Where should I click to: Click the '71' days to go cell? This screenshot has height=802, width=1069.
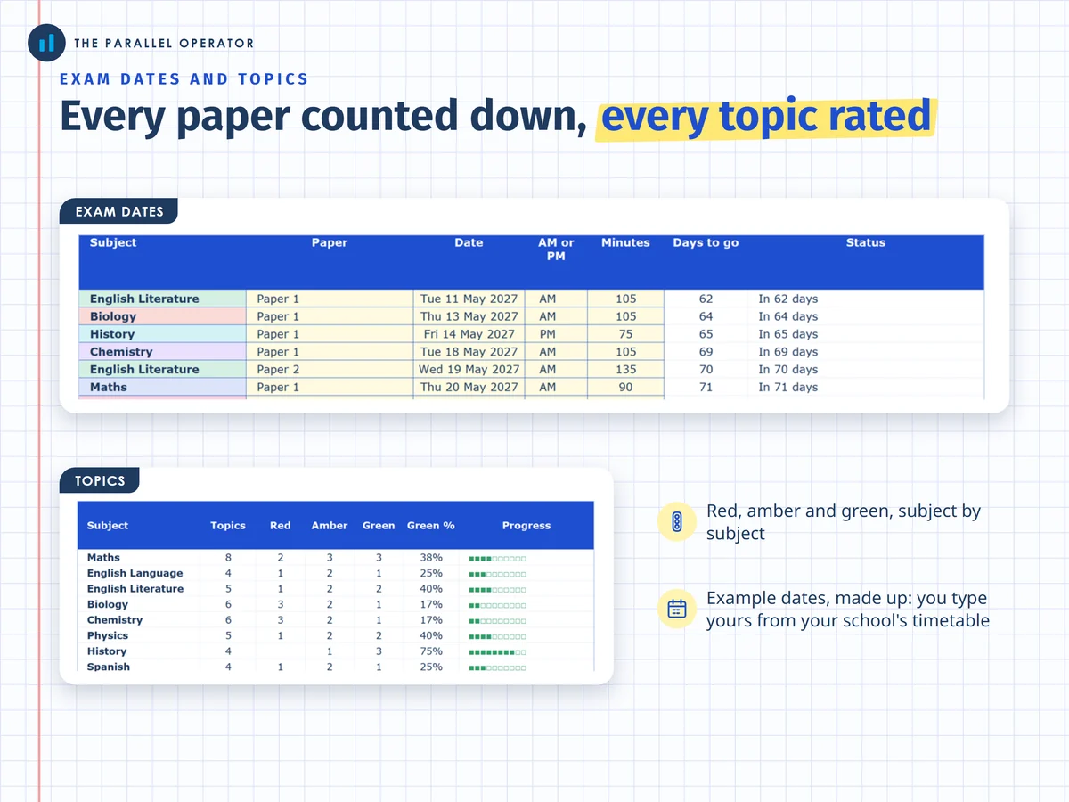[706, 387]
